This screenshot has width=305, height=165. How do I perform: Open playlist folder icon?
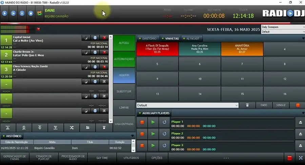point(88,128)
